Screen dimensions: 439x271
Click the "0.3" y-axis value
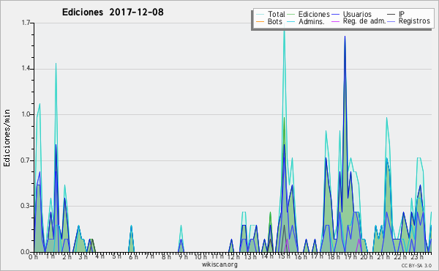pyautogui.click(x=26, y=206)
